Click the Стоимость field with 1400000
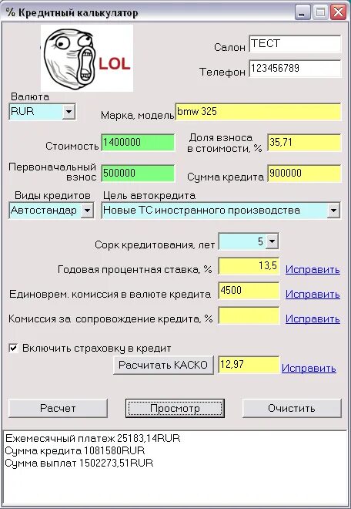 [138, 143]
